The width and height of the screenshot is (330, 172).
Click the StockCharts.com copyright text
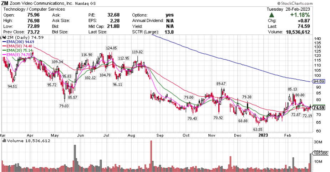[295, 3]
